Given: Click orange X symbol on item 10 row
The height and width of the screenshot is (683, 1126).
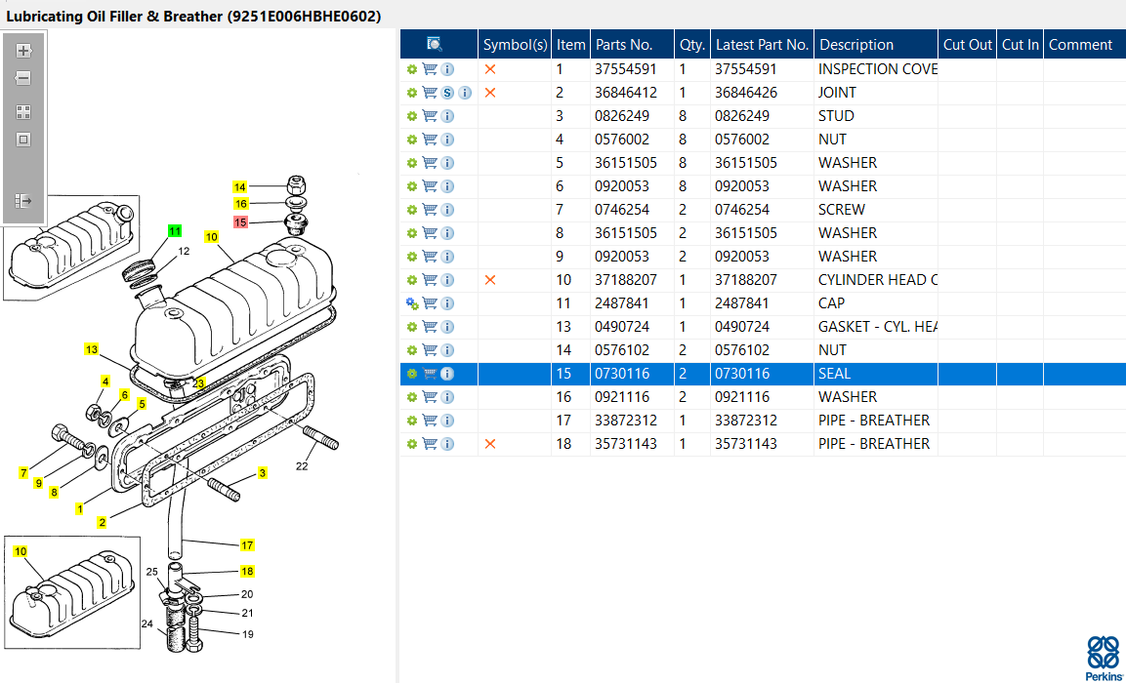Looking at the screenshot, I should coord(490,280).
